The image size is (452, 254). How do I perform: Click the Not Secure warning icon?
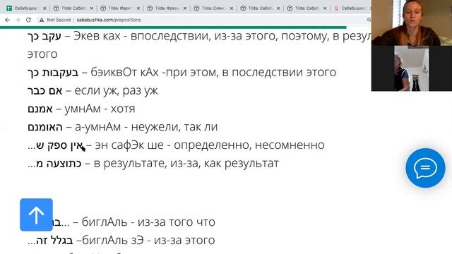click(x=42, y=20)
